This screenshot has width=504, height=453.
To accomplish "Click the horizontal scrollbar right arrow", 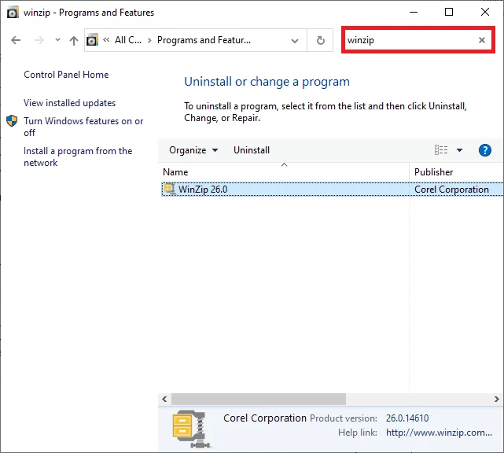I will pos(497,400).
